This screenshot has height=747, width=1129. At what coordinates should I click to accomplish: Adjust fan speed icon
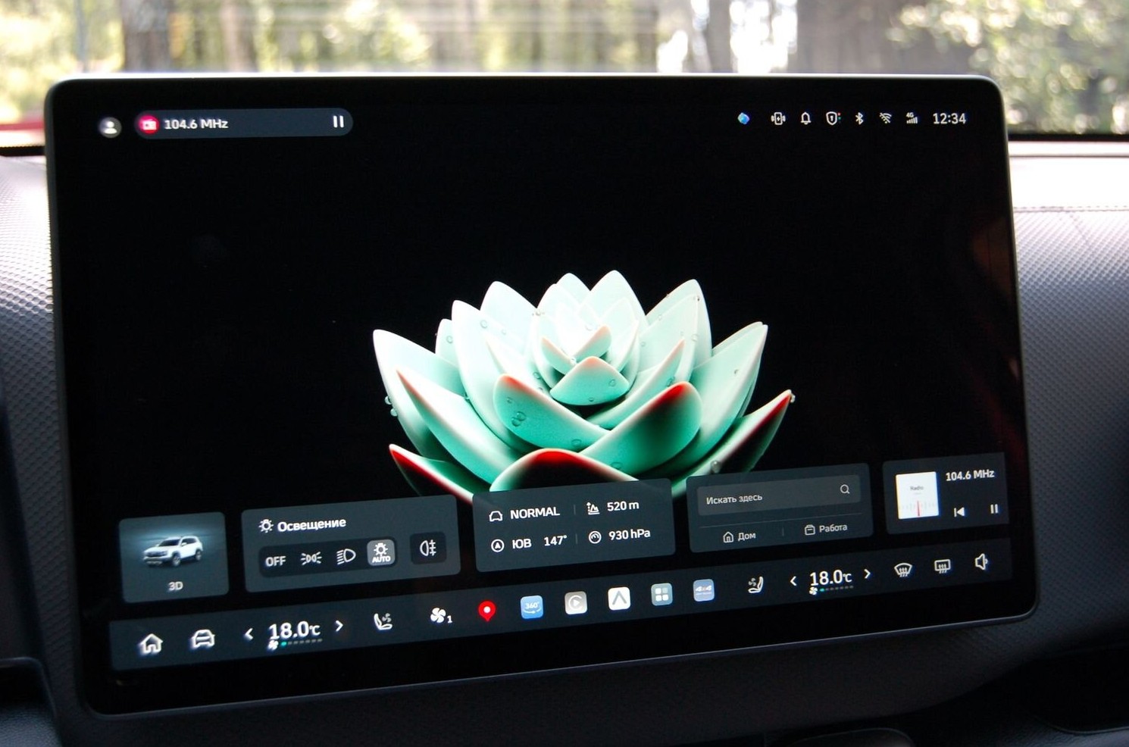[440, 616]
